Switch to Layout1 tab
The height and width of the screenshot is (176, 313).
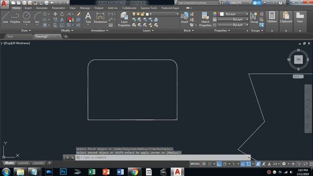[23, 163]
